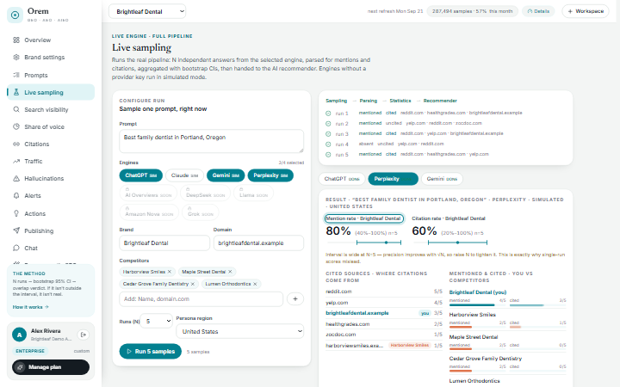Screen dimensions: 620x387
Task: Select the Recommender pipeline step
Action: coord(440,101)
